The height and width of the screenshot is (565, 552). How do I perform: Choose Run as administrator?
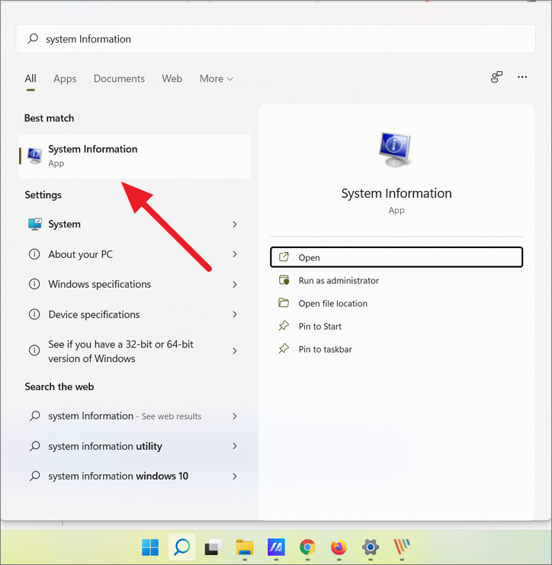[x=396, y=280]
